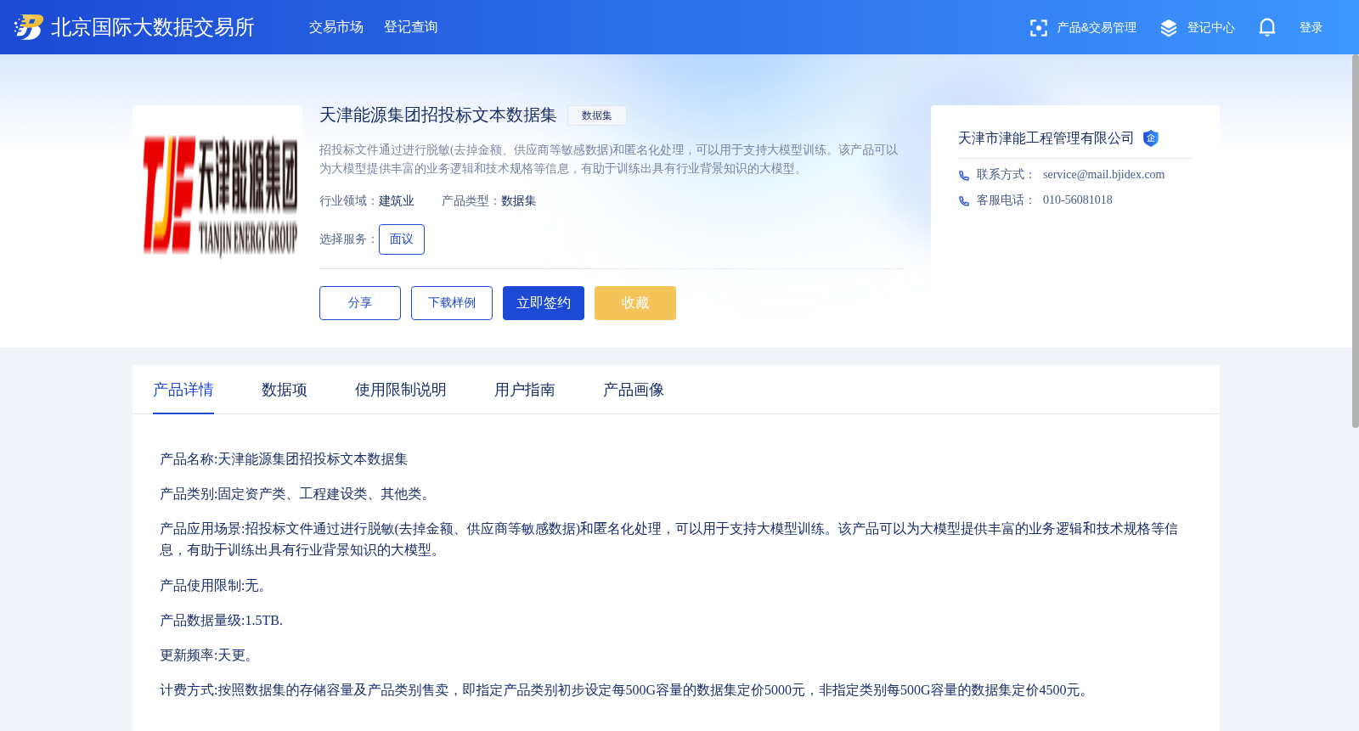Open the notification bell icon

point(1267,27)
